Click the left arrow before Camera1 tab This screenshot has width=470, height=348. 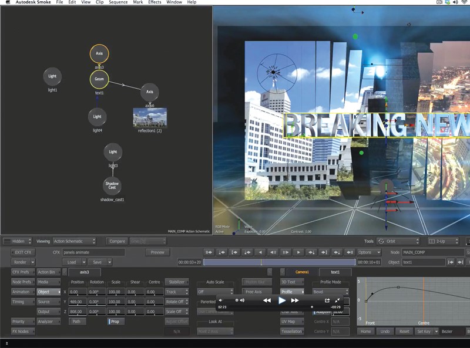pos(283,272)
